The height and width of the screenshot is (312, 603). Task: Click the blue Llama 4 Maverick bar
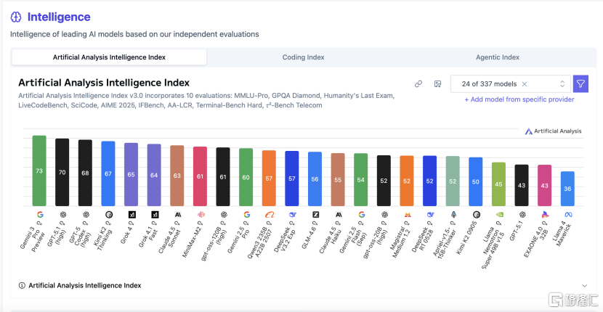pyautogui.click(x=567, y=189)
